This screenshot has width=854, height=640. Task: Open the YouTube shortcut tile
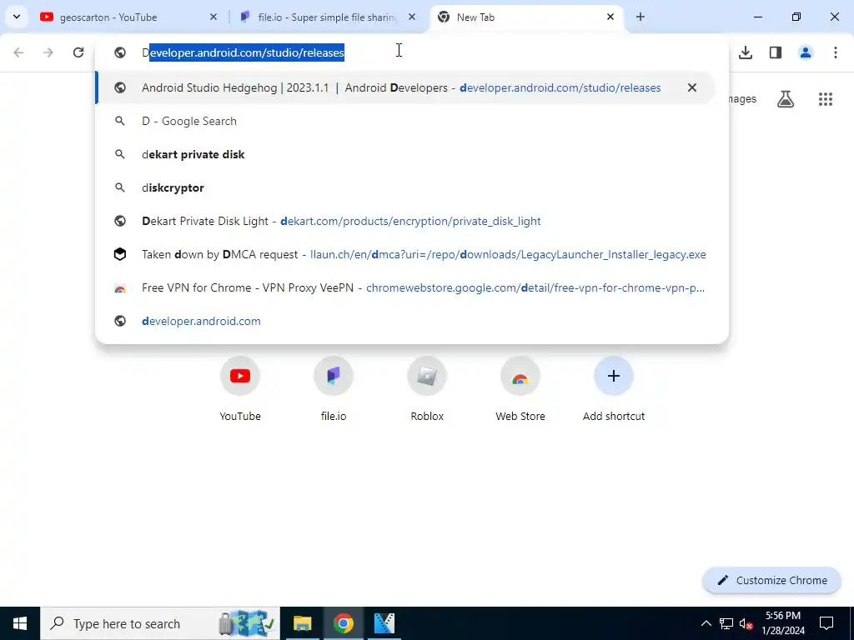240,390
